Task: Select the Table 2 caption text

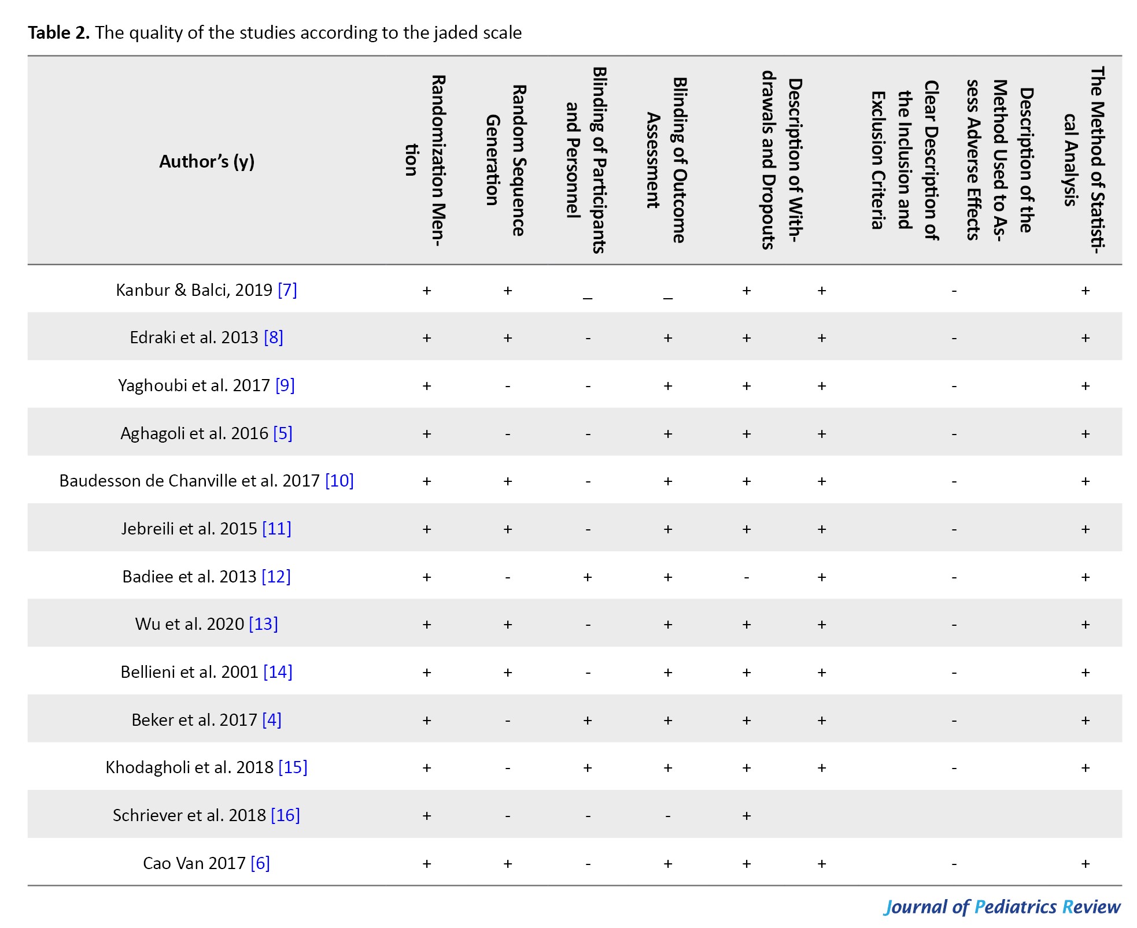Action: (275, 32)
